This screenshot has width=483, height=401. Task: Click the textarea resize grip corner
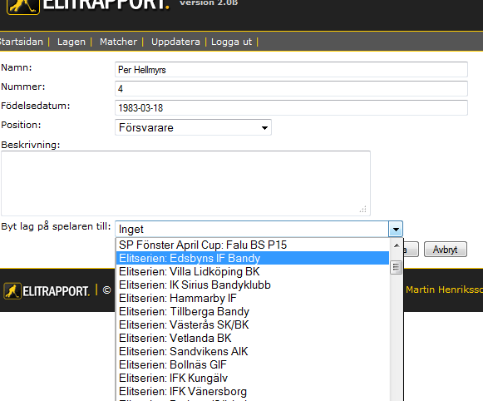[362, 210]
